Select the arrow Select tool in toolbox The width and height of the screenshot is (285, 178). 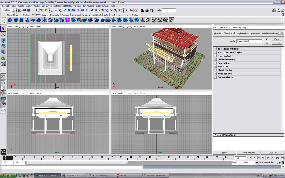tap(3, 29)
